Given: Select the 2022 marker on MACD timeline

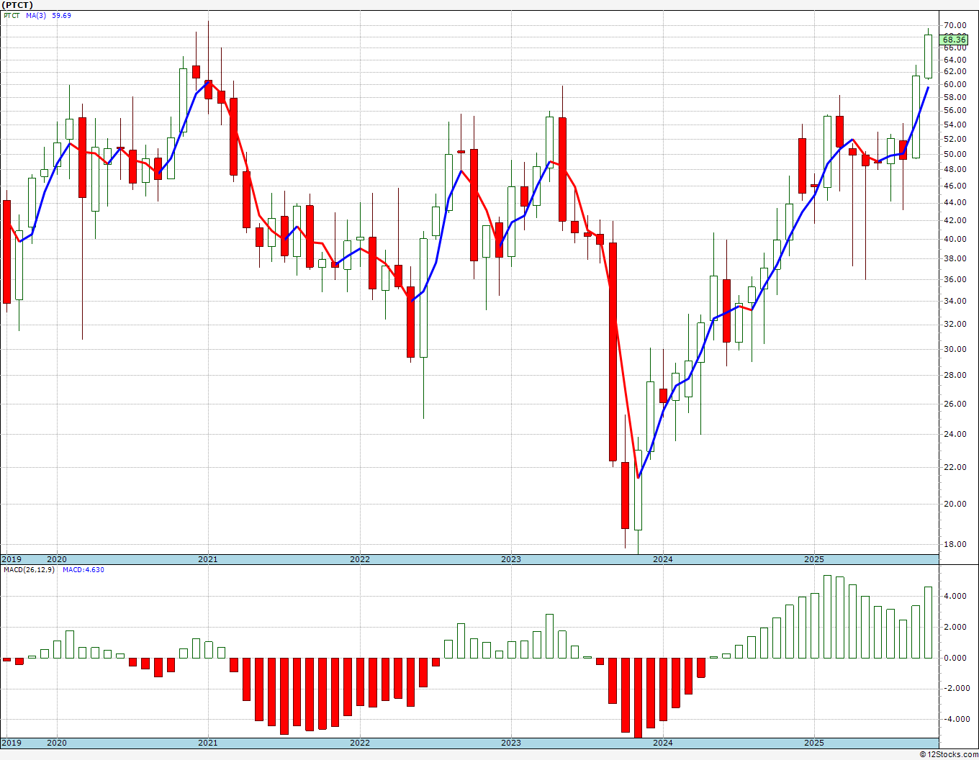Looking at the screenshot, I should click(x=360, y=743).
